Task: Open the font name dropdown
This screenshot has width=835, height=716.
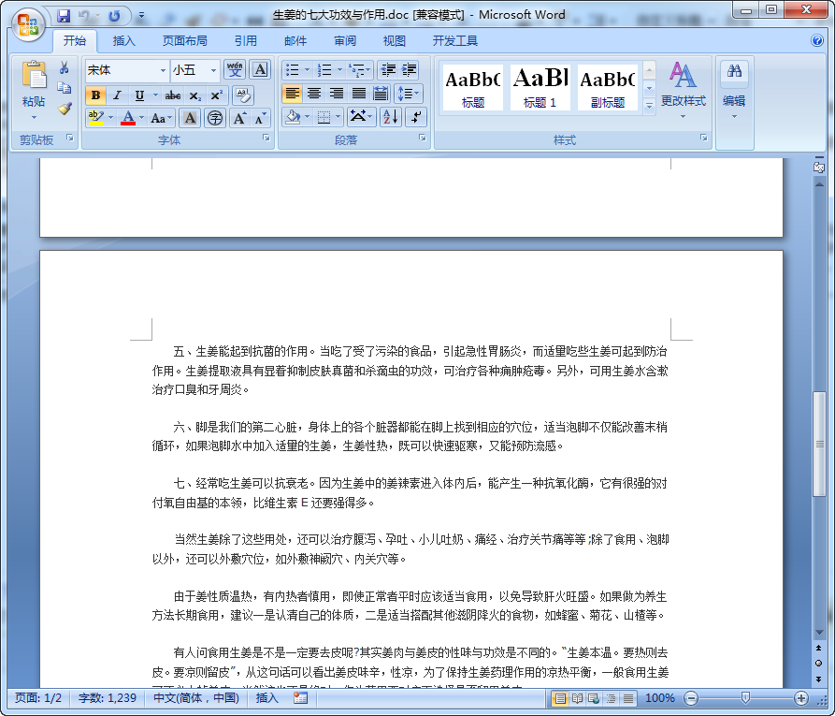Action: click(163, 70)
